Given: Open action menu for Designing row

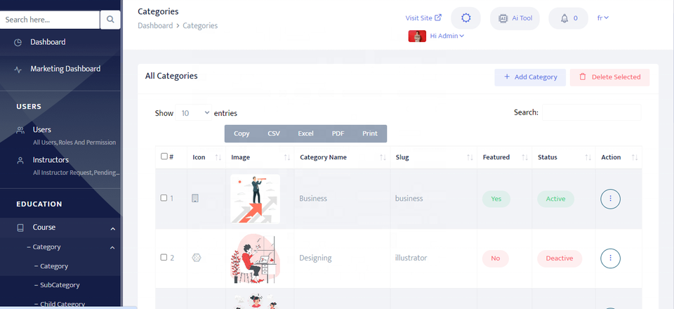Looking at the screenshot, I should click(x=610, y=258).
